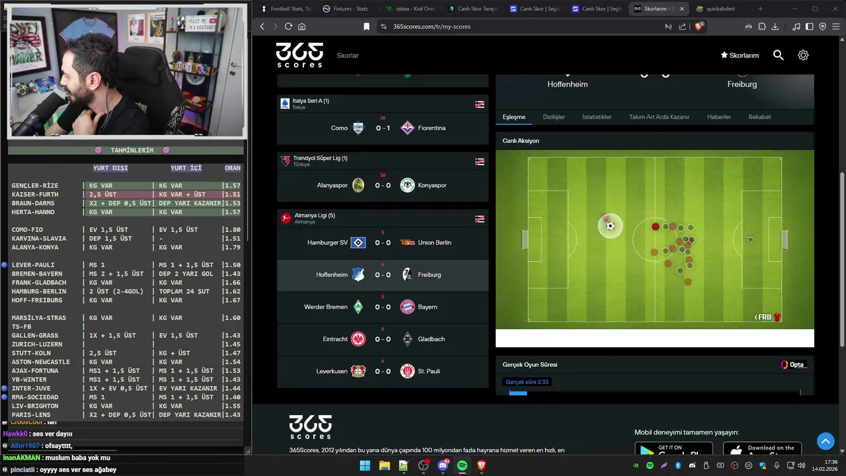Open the browser downloads icon
The width and height of the screenshot is (846, 476).
775,26
